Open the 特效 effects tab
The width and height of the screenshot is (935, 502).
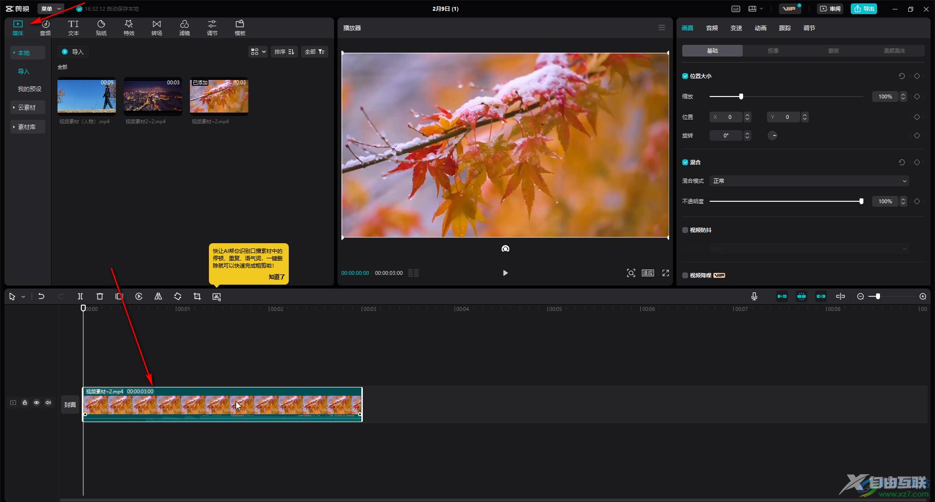pyautogui.click(x=129, y=28)
